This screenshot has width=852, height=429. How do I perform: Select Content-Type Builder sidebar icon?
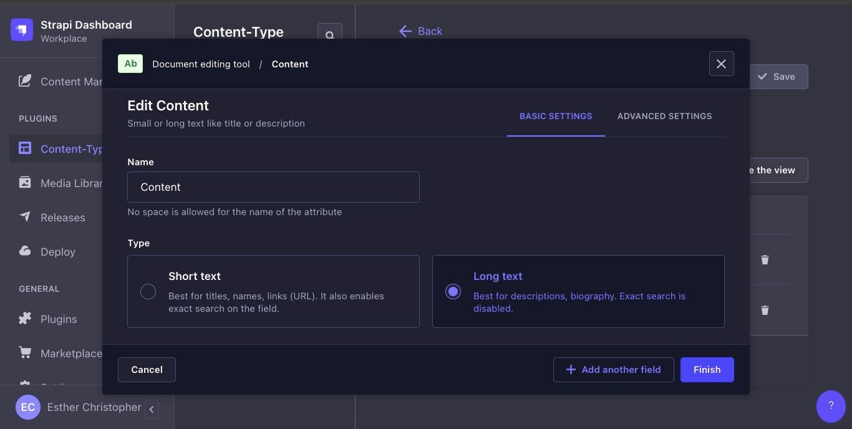click(x=25, y=148)
